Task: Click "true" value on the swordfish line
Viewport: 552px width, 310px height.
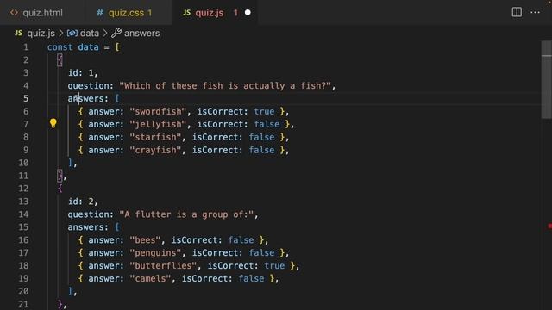Action: 264,111
